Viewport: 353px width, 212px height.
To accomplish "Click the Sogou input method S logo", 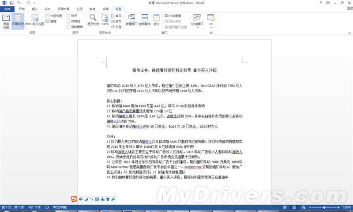I will click(x=74, y=199).
